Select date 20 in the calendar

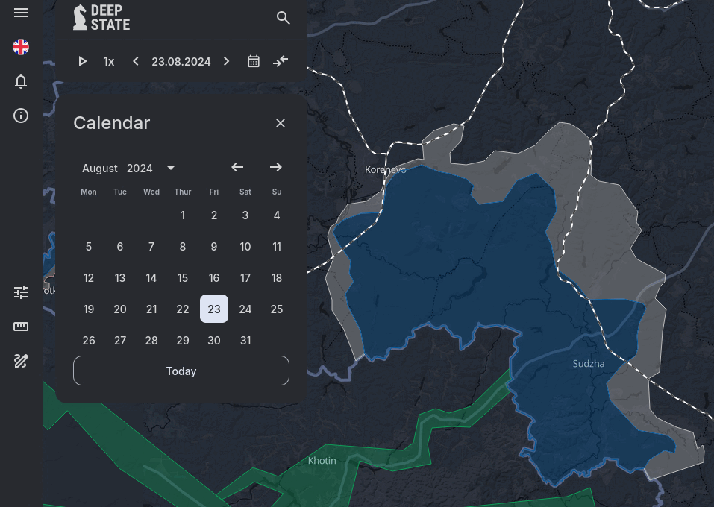pyautogui.click(x=120, y=309)
